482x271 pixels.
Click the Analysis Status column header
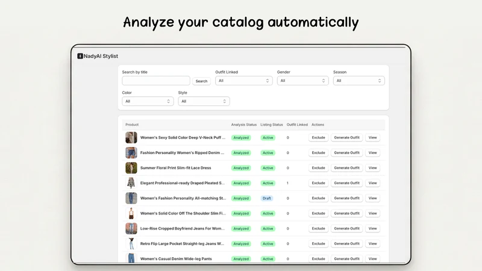(244, 125)
